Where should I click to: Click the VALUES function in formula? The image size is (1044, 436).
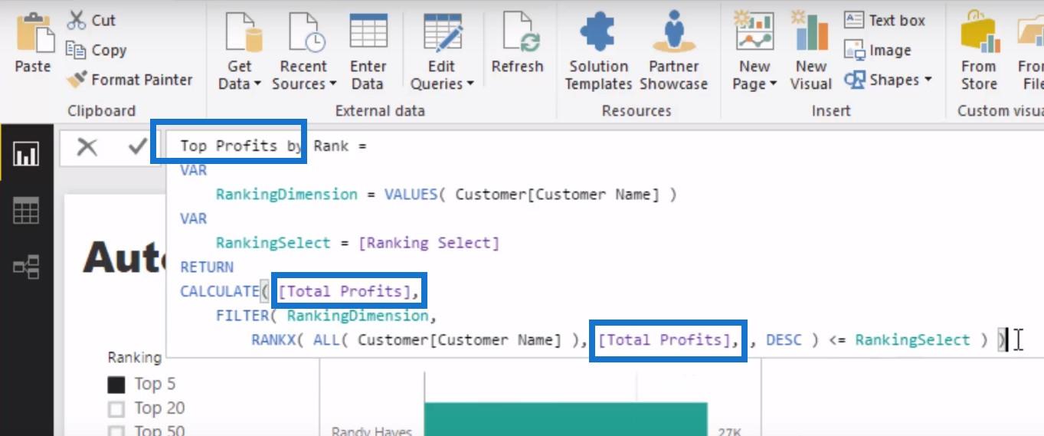point(411,195)
